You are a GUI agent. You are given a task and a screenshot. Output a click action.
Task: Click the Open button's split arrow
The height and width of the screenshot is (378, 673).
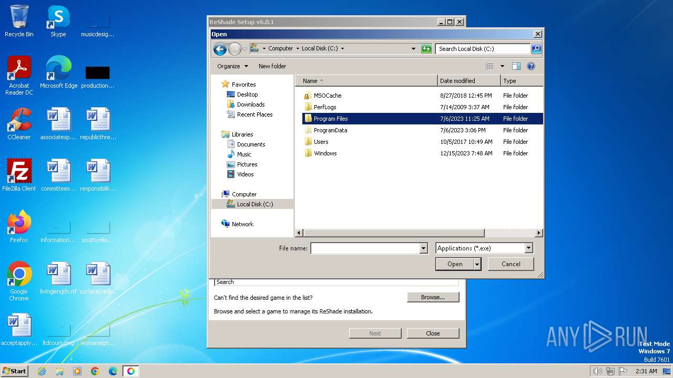(x=477, y=264)
